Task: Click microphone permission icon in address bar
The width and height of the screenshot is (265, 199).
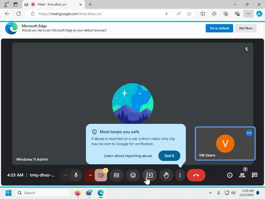Action: (x=166, y=14)
